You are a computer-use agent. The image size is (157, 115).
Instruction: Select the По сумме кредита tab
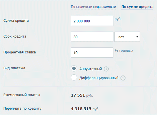(137, 7)
